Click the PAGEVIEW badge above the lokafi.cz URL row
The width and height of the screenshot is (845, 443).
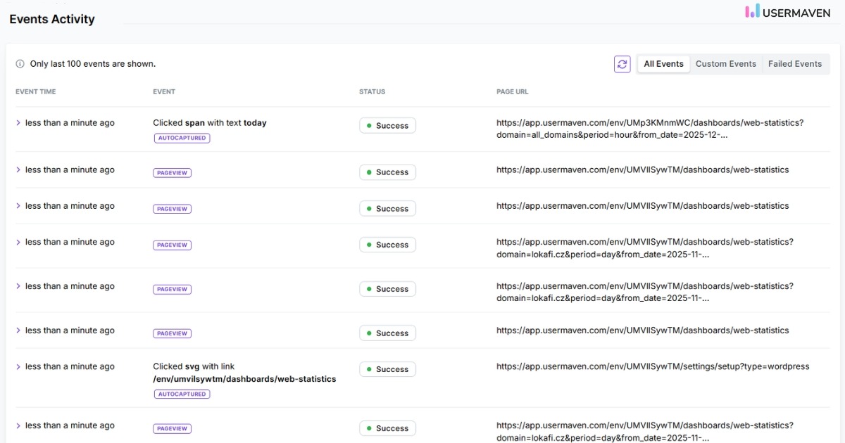tap(172, 245)
